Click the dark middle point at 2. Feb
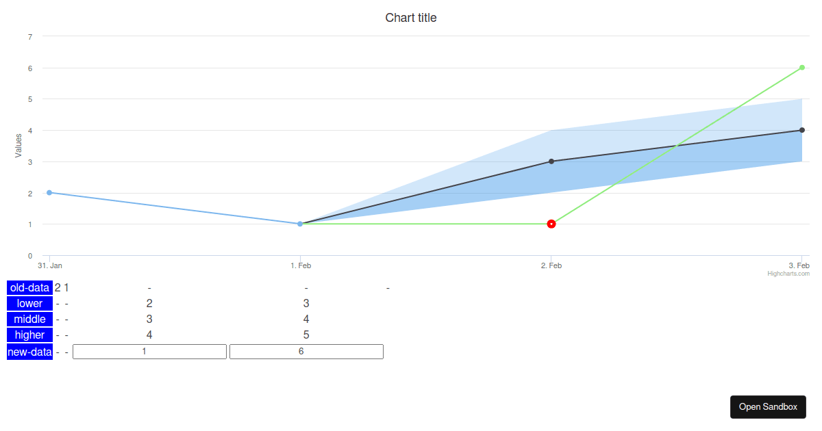The height and width of the screenshot is (431, 822). coord(551,161)
